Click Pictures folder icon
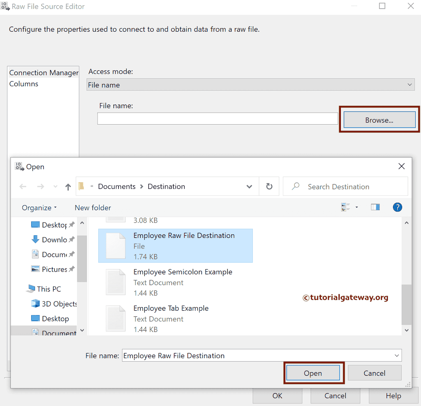The height and width of the screenshot is (406, 421). [x=35, y=269]
